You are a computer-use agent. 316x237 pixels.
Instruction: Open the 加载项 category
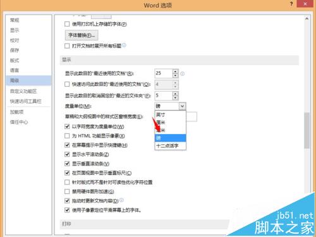(x=28, y=112)
